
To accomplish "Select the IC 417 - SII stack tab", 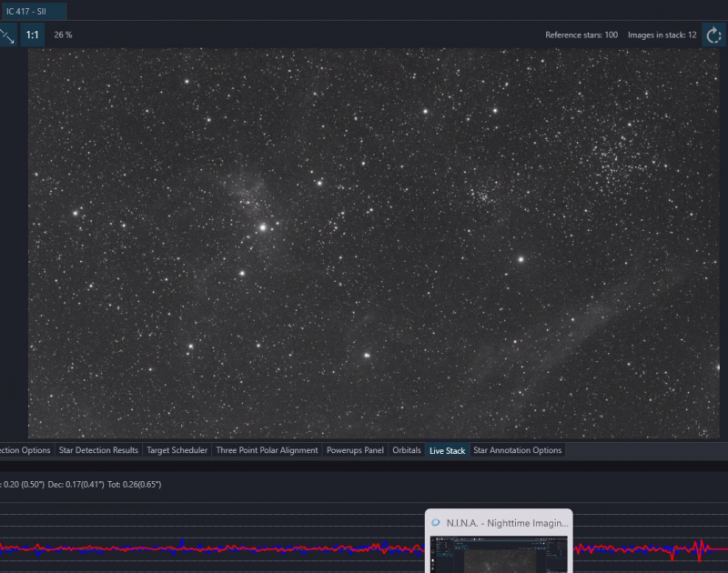I will (x=32, y=11).
